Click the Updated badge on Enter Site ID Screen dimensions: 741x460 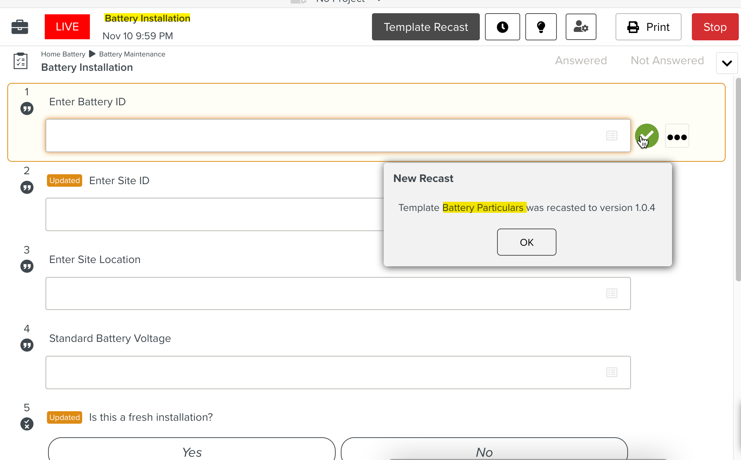[x=65, y=180]
